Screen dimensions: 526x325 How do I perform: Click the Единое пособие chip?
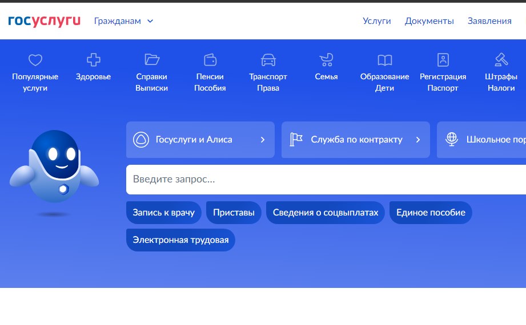(x=431, y=213)
